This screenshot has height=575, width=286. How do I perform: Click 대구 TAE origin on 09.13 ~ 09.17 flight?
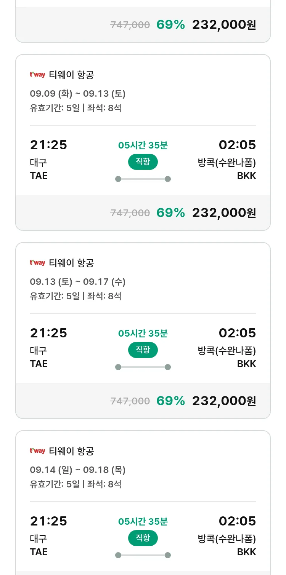pos(39,357)
